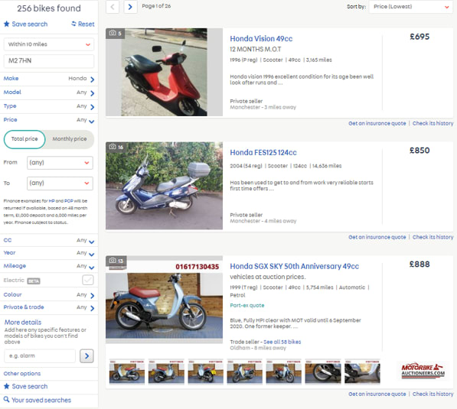Screen dimensions: 457x409
Task: Click the Reset refresh icon
Action: [73, 24]
